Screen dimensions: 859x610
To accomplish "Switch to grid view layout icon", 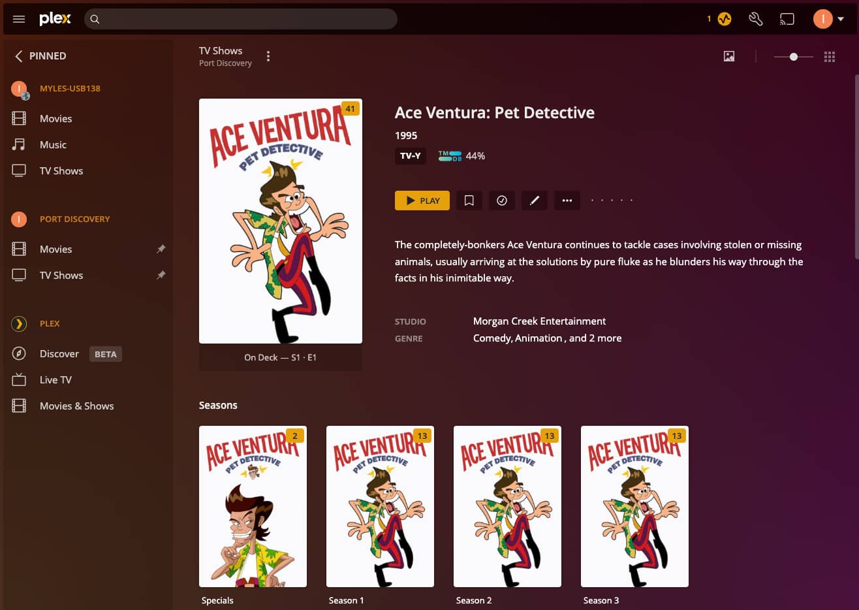I will point(830,57).
